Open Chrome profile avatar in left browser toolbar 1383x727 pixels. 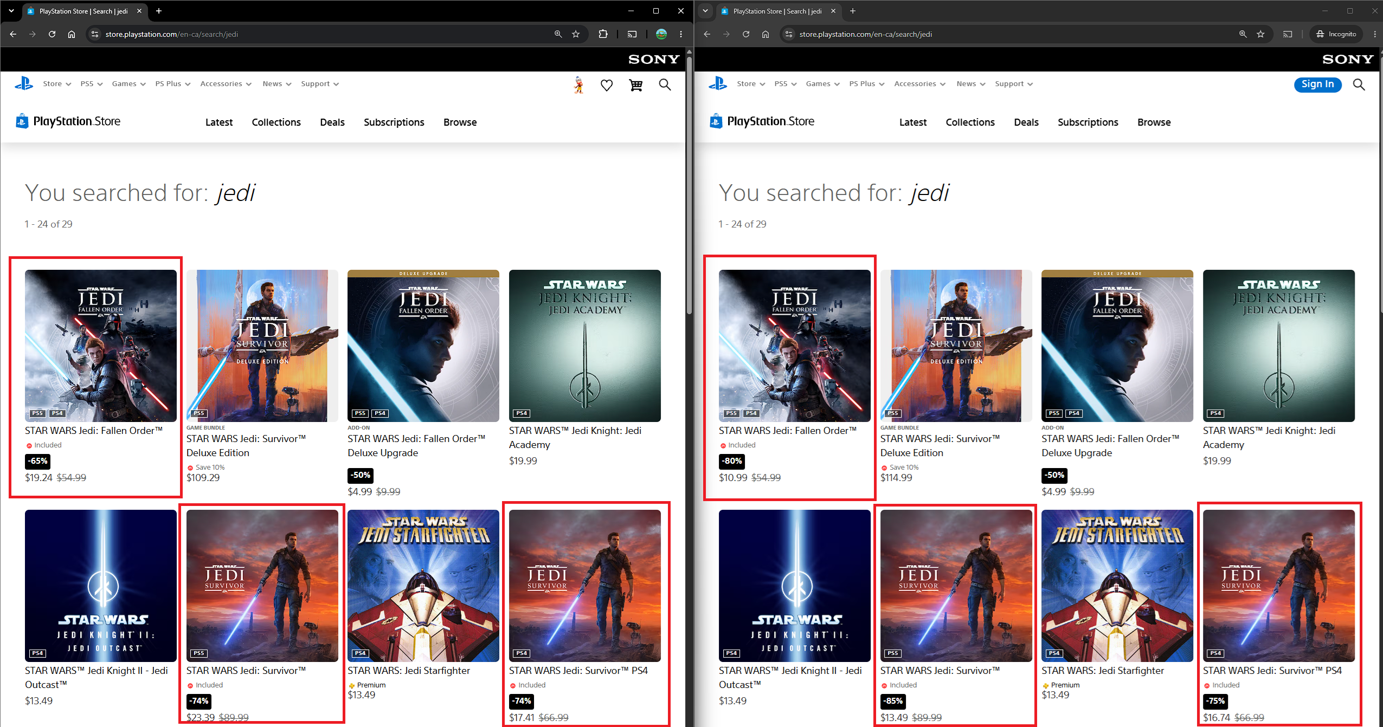click(x=661, y=34)
